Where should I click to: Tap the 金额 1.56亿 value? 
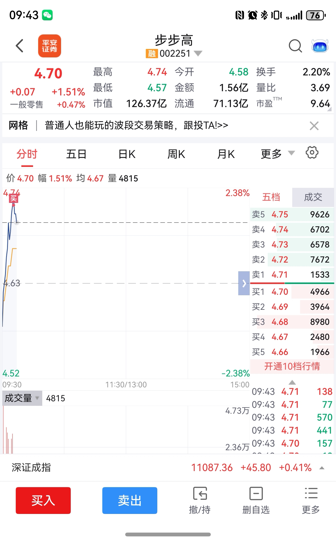234,88
